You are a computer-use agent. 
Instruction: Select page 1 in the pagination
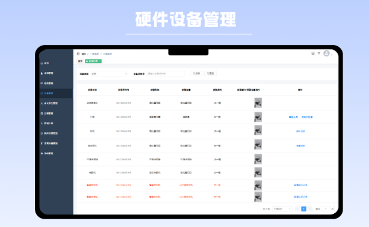(304, 209)
